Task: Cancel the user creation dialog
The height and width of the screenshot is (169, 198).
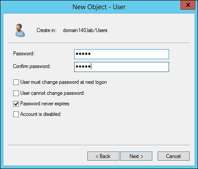Action: pos(173,156)
